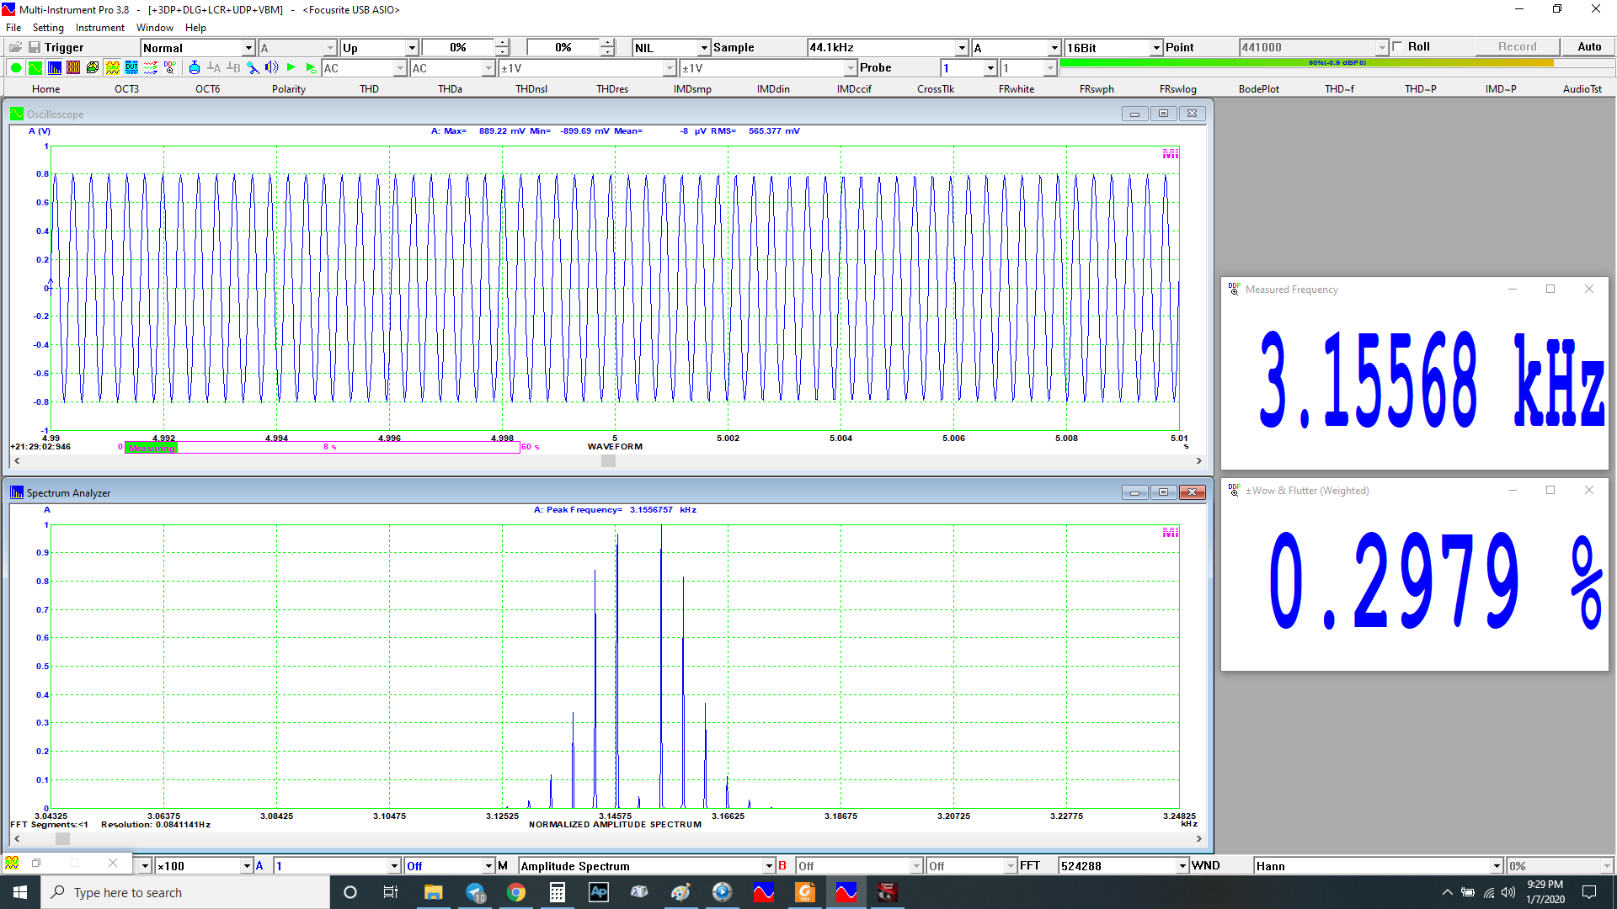Open the Spectrum Analyzer instrument icon

[55, 68]
